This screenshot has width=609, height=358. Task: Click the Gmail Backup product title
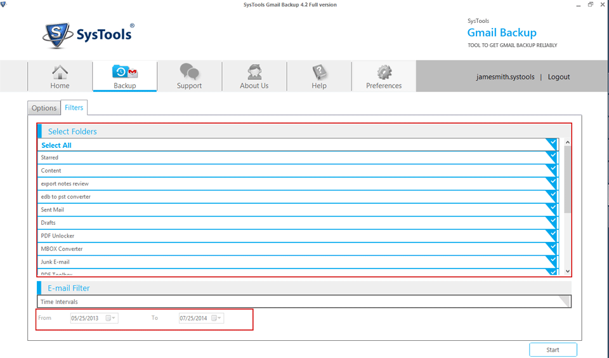coord(502,32)
